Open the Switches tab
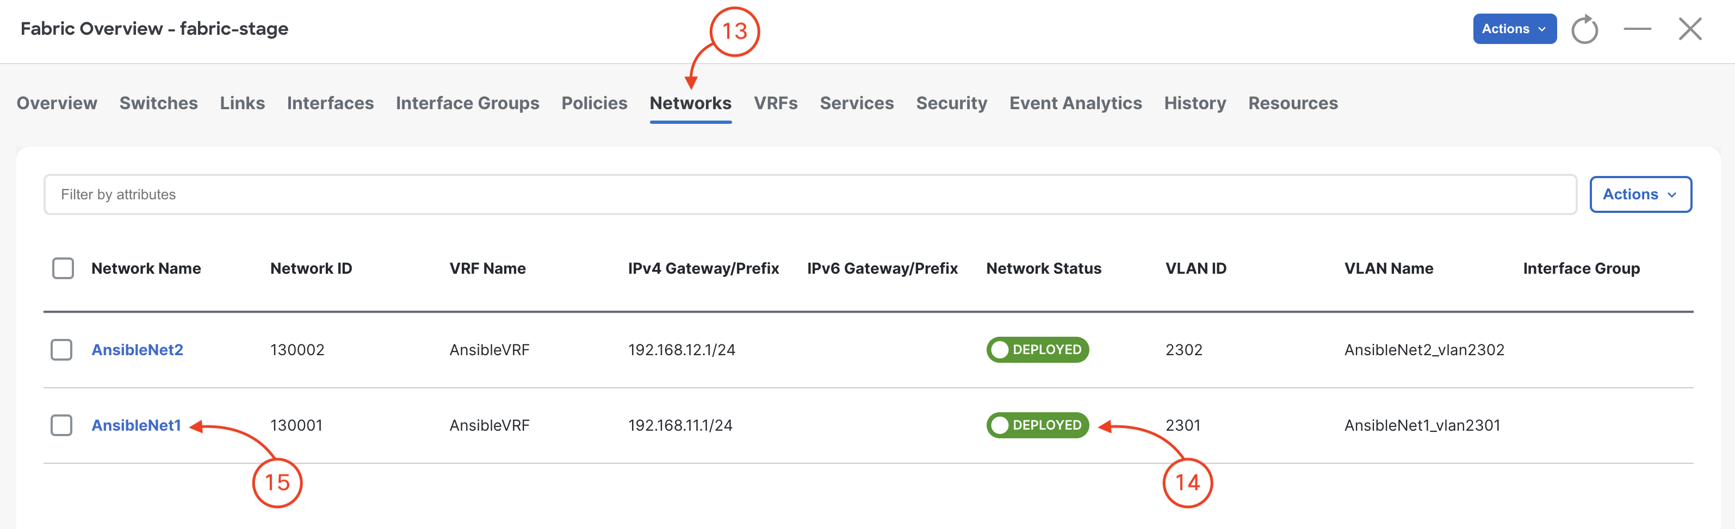The image size is (1735, 529). point(158,103)
